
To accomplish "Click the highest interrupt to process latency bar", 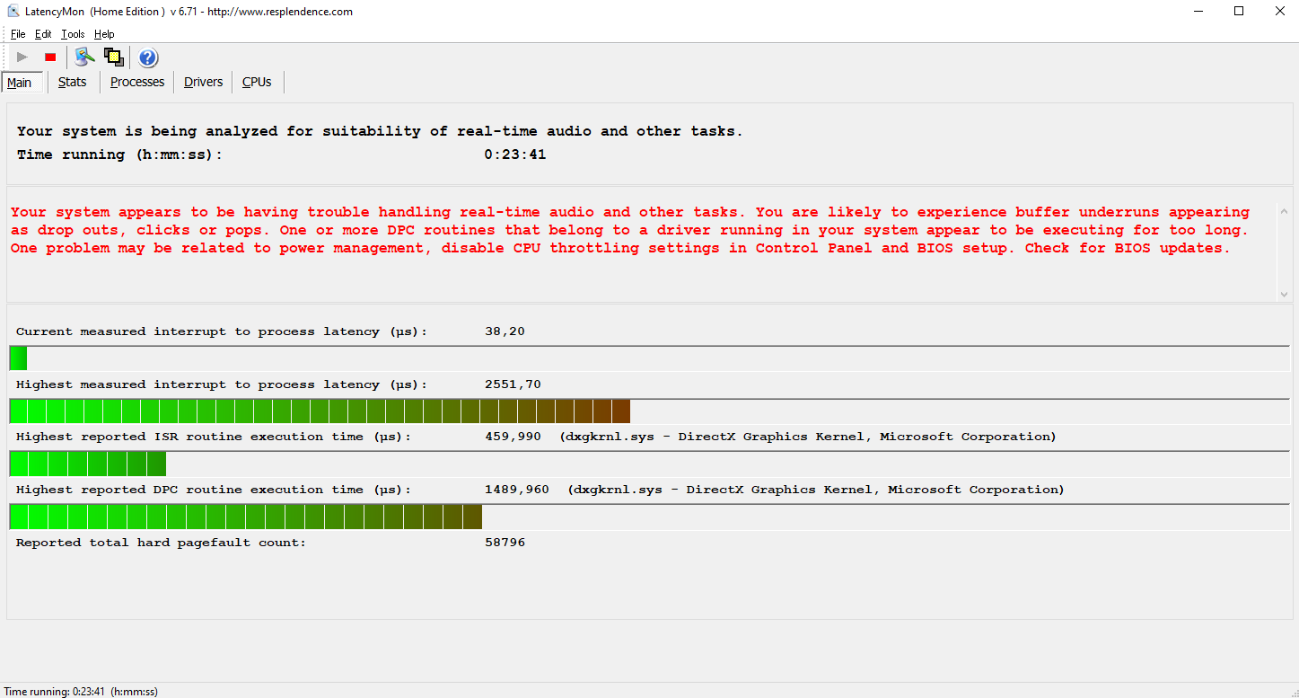I will (649, 411).
